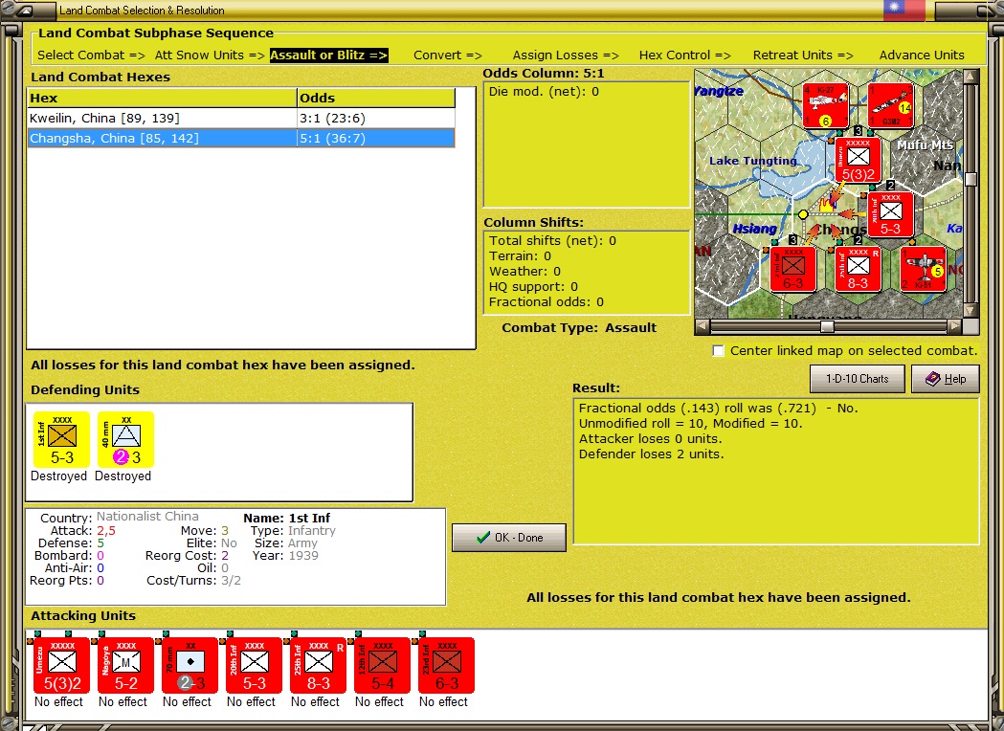Image resolution: width=1004 pixels, height=731 pixels.
Task: Select the defending 40 mm anti-air unit counter
Action: (125, 439)
